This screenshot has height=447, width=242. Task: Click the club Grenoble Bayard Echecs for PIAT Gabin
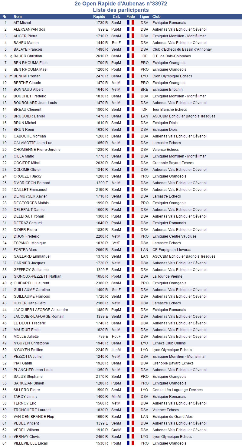173,363
